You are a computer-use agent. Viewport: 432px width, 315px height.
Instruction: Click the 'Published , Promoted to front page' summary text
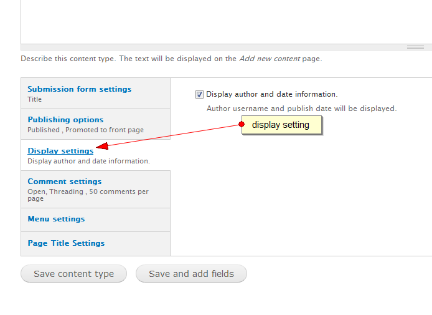[86, 130]
